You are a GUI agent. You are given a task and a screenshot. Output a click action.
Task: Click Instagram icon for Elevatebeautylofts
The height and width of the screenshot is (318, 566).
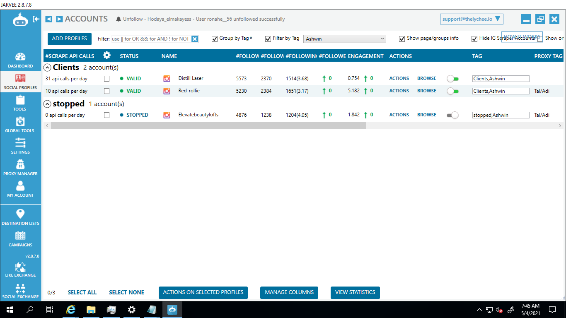(x=167, y=115)
